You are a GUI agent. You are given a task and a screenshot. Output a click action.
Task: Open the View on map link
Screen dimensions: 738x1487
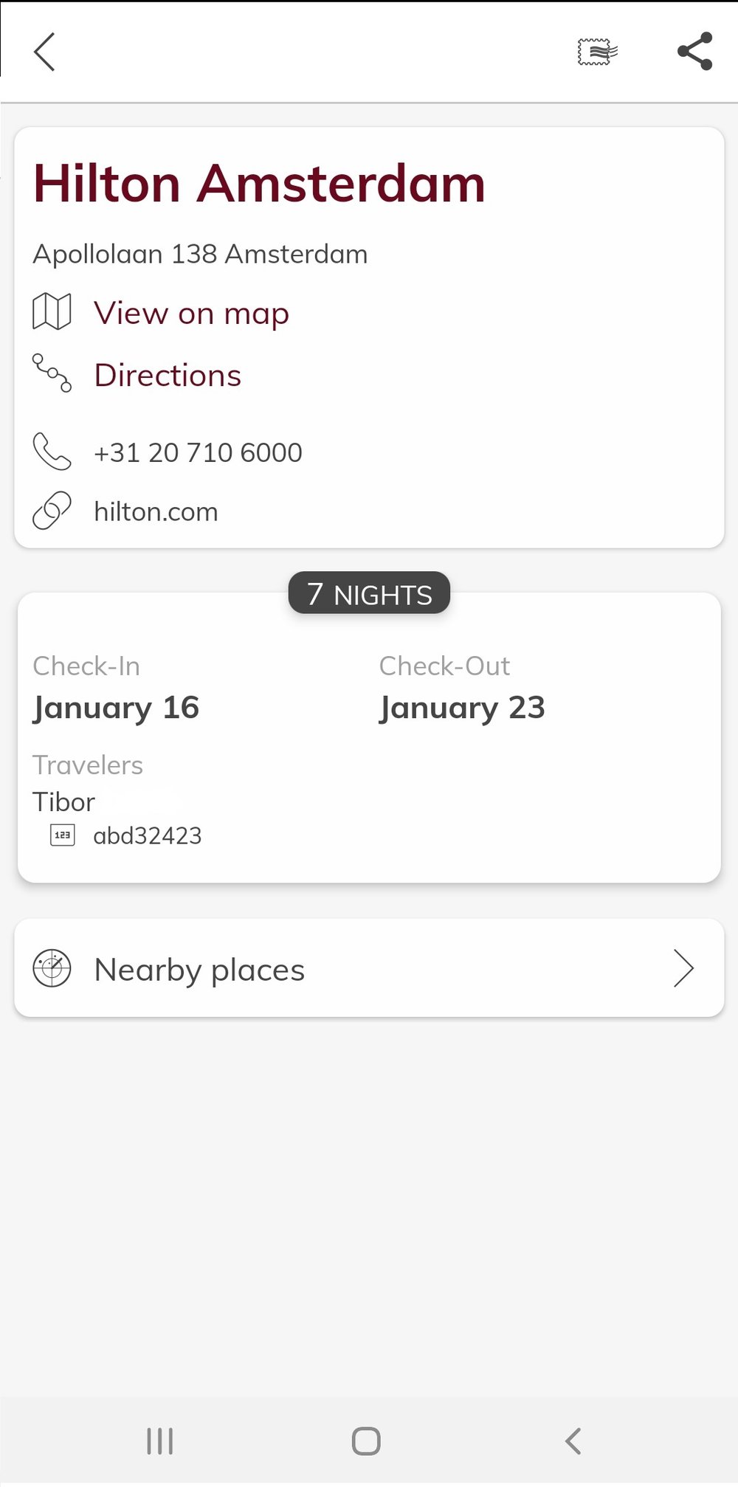(x=191, y=313)
